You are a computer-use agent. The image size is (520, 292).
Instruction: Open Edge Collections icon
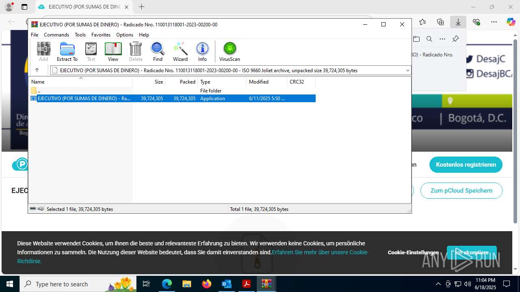click(440, 22)
